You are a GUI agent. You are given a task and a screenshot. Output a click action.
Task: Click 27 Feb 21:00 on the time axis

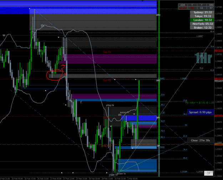click(x=81, y=179)
